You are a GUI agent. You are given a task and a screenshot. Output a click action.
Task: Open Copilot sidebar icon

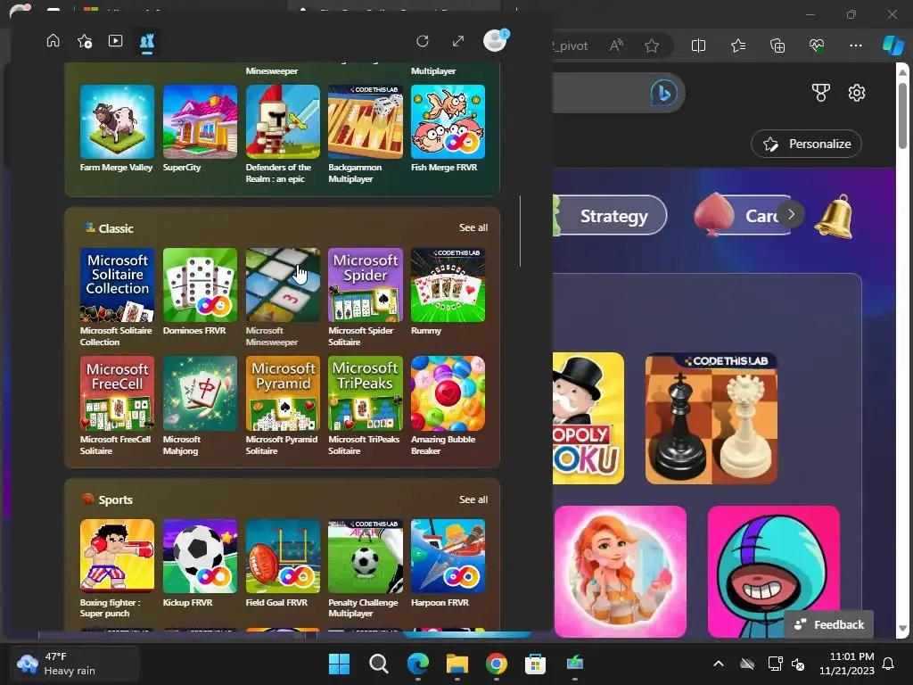click(892, 45)
